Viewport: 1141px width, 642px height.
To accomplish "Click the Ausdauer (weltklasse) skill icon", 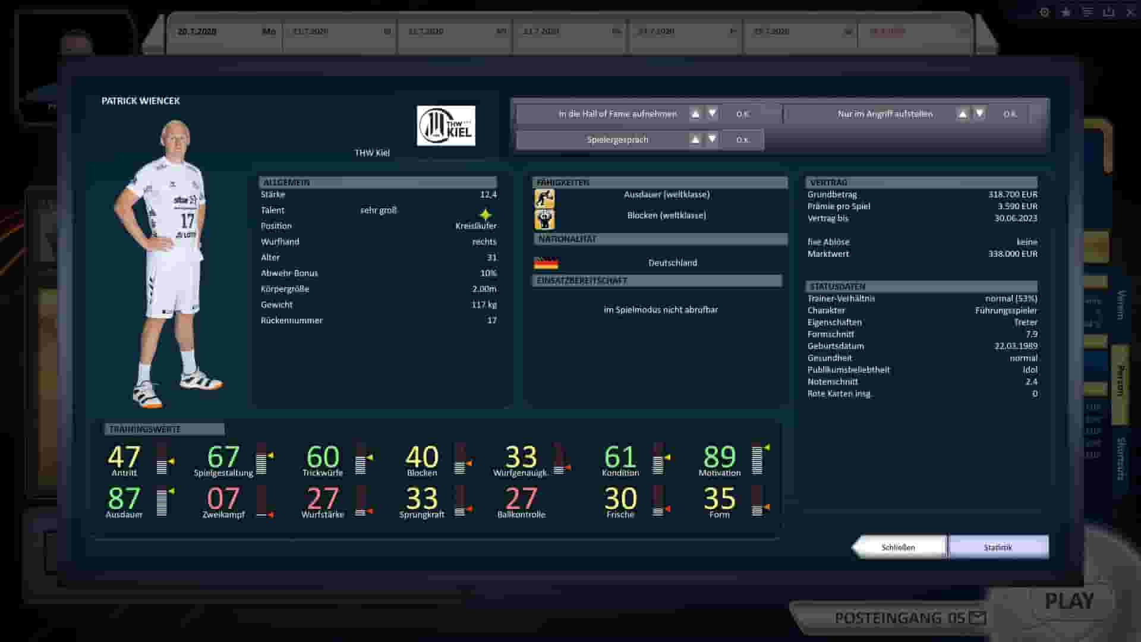I will (545, 199).
